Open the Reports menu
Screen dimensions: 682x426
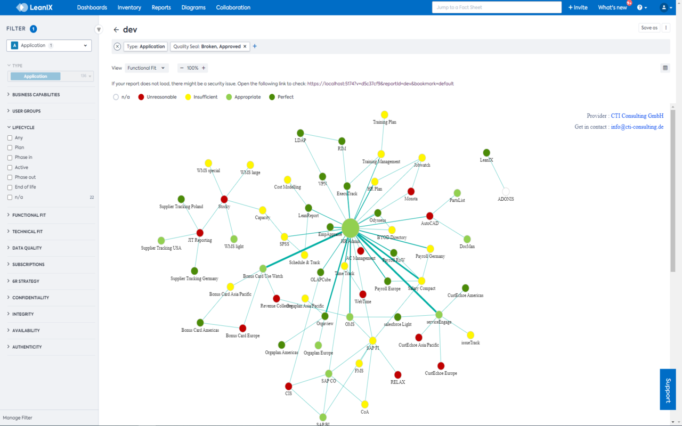161,7
